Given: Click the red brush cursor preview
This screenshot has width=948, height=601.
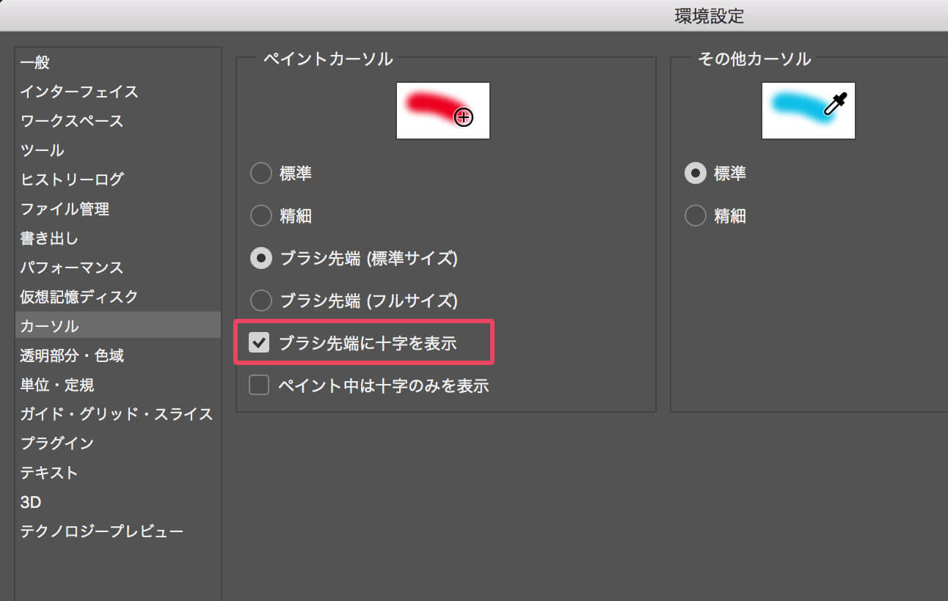Looking at the screenshot, I should click(443, 111).
